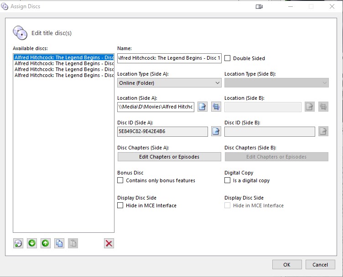Close the Assign Discs window
Image resolution: width=343 pixels, height=277 pixels.
tap(332, 6)
